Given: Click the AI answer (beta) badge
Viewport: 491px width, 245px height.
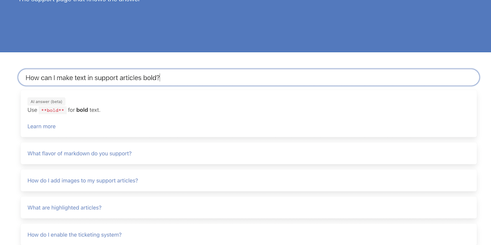Looking at the screenshot, I should click(x=46, y=101).
